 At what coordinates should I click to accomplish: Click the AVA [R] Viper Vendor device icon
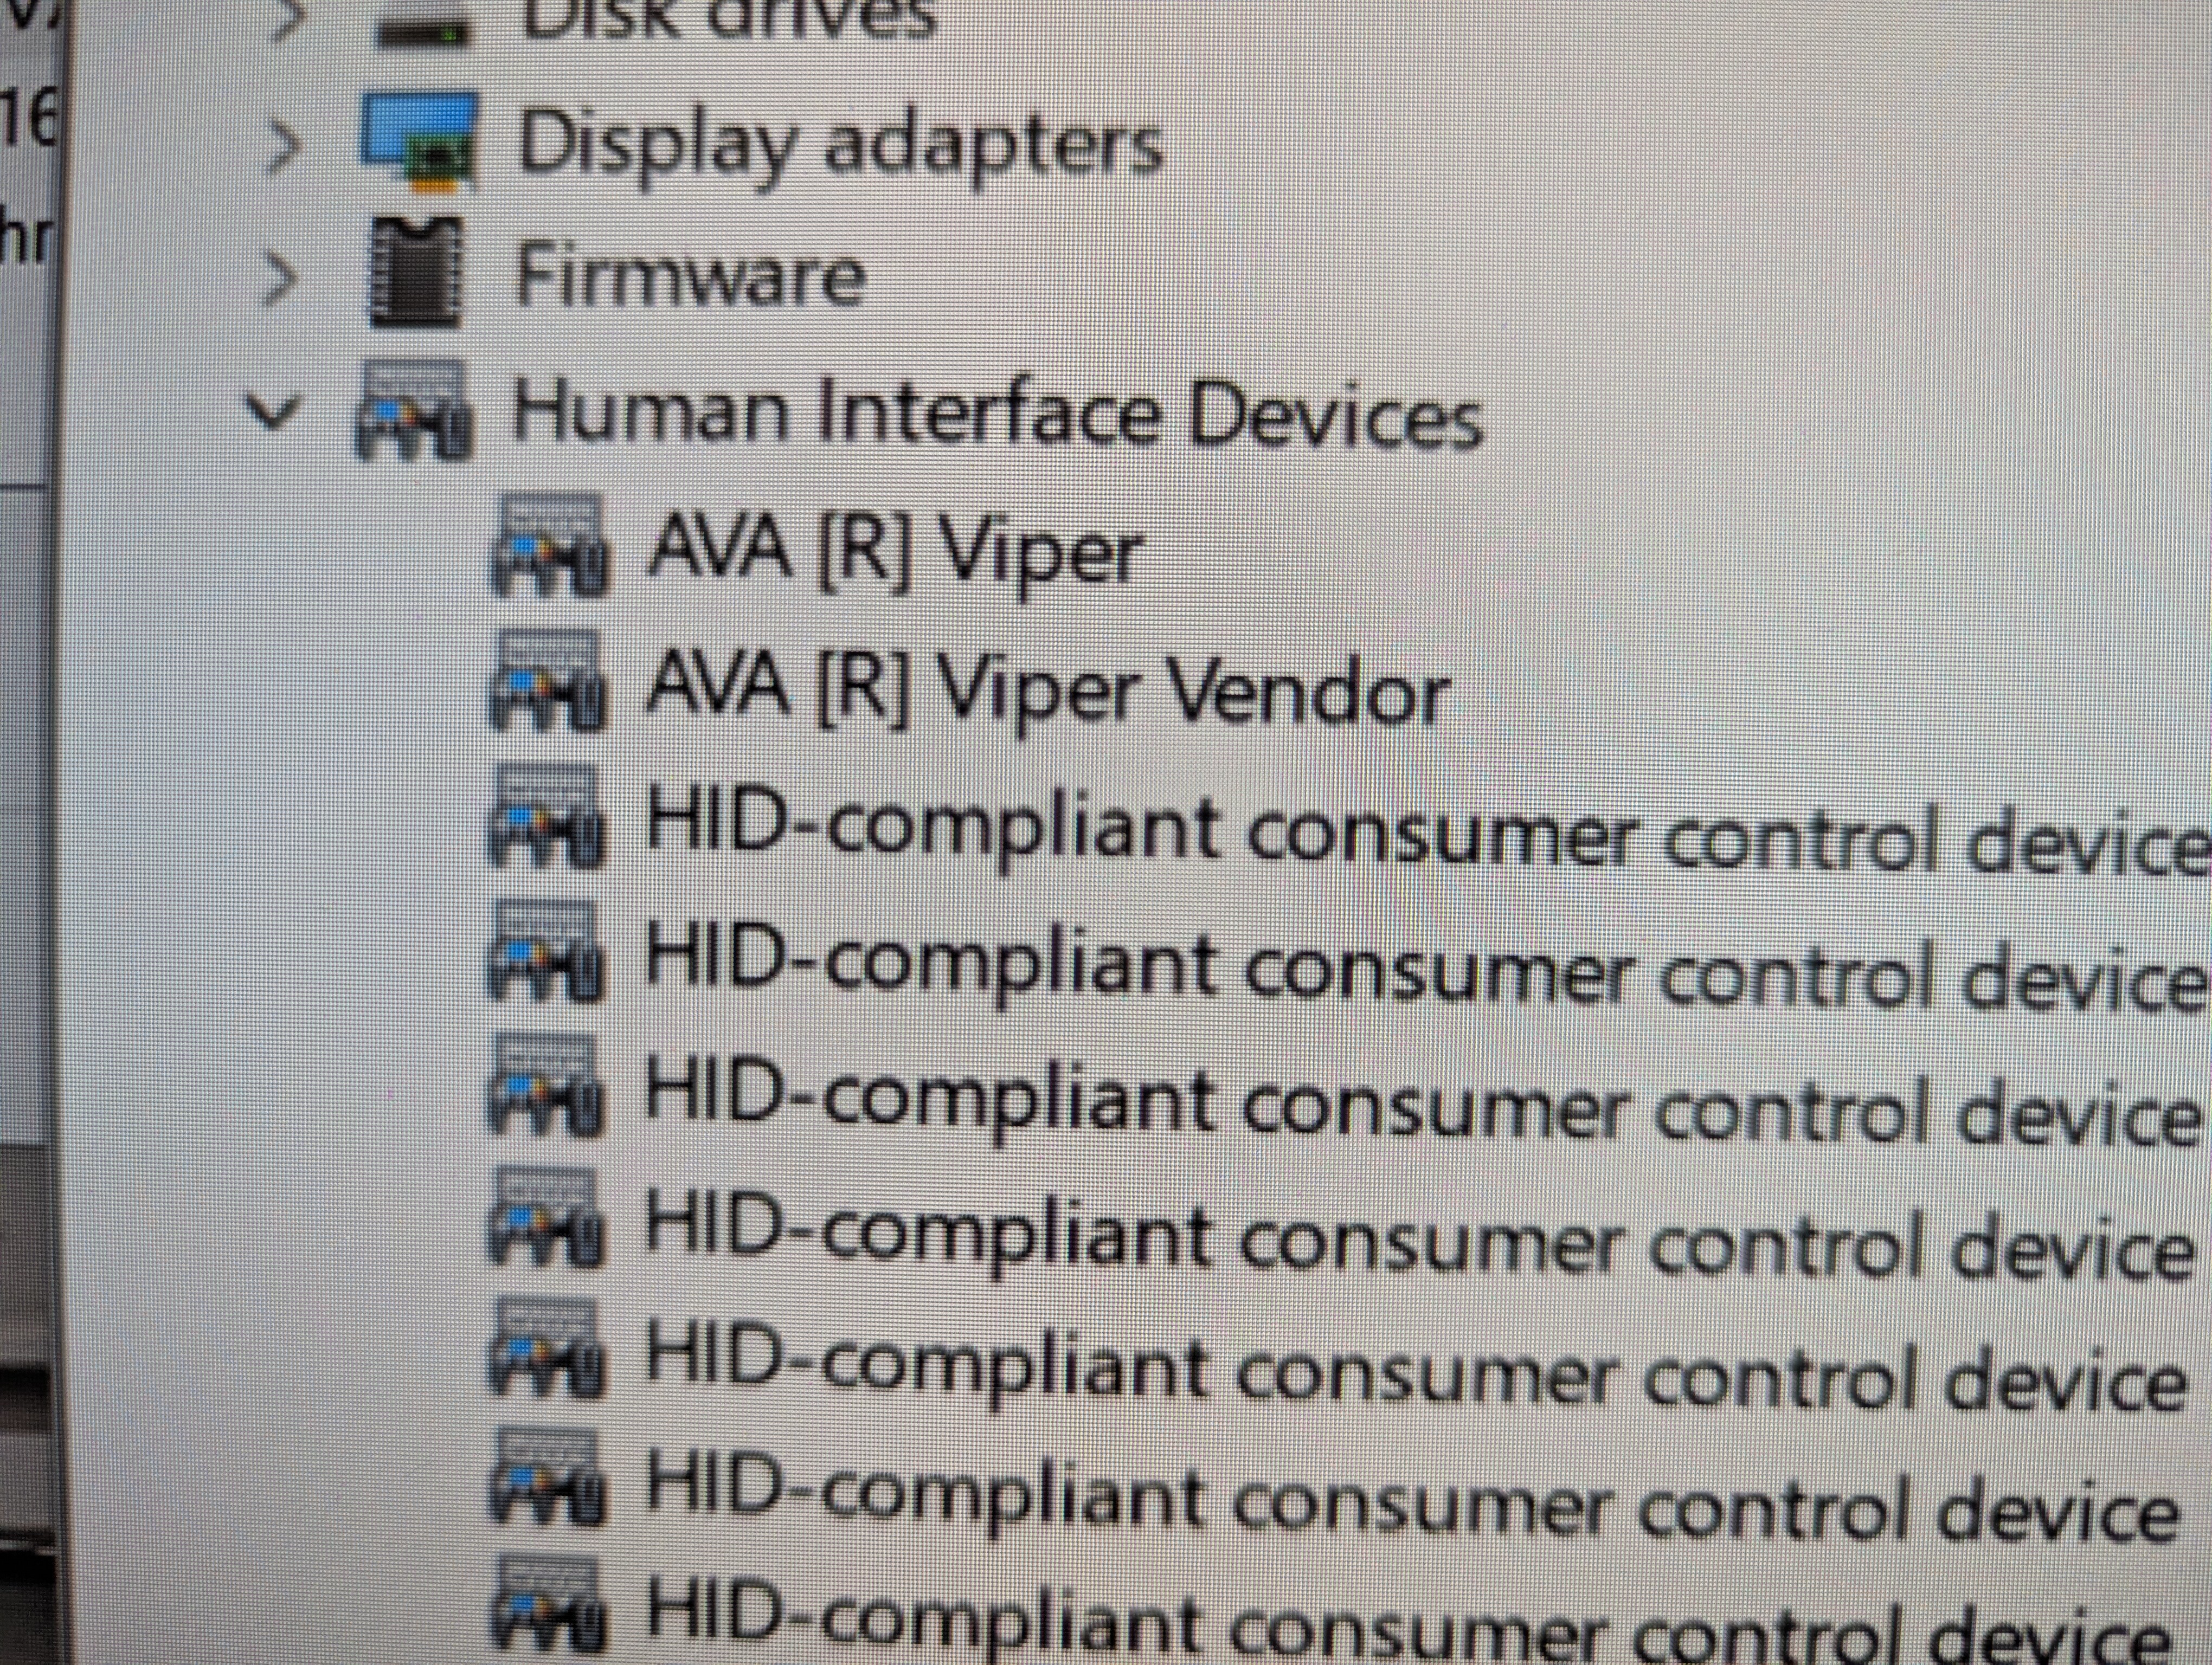click(x=546, y=682)
